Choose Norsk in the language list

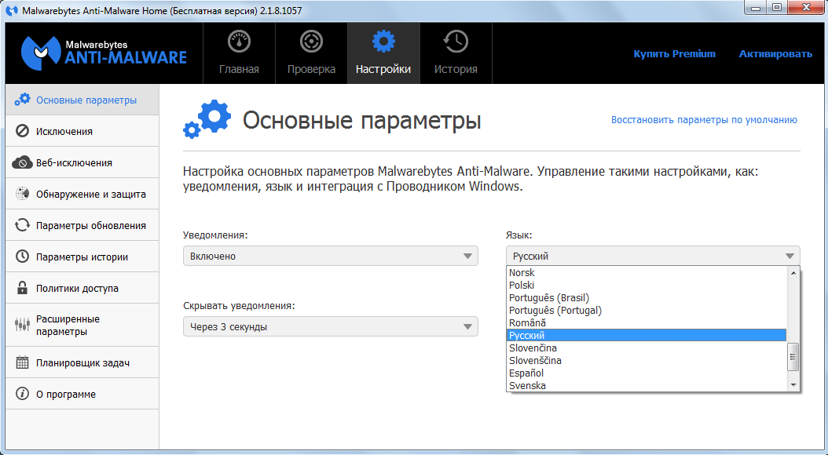click(646, 272)
